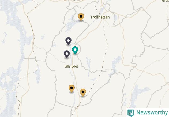Click lake southwest of the northern yellow pin
Image resolution: width=169 pixels, height=117 pixels.
[71, 25]
